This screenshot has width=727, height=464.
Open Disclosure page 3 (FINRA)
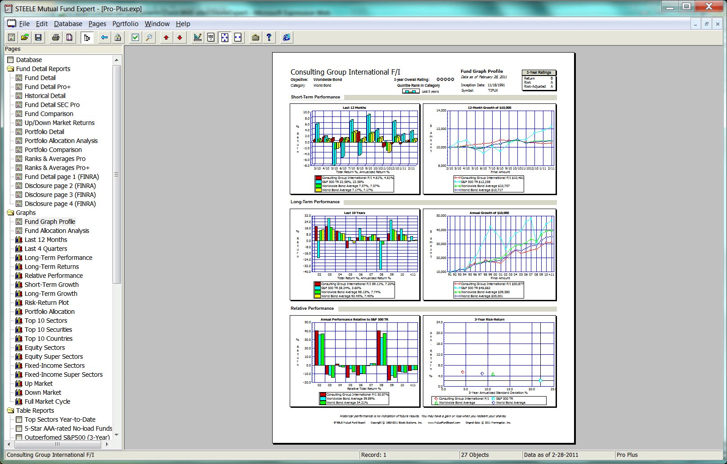[x=60, y=195]
